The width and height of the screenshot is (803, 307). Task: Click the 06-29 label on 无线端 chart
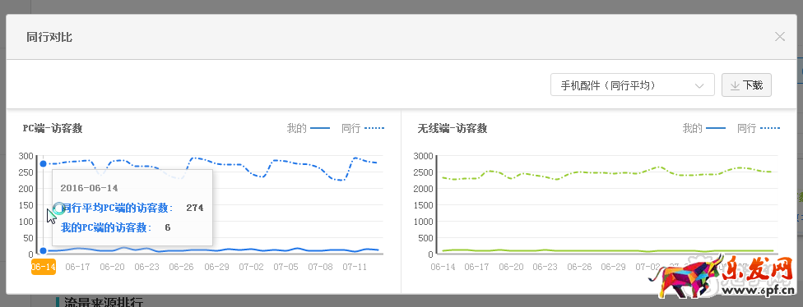click(x=613, y=267)
